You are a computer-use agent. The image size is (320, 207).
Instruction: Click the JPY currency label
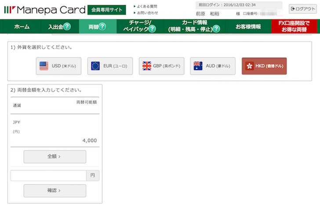point(16,122)
